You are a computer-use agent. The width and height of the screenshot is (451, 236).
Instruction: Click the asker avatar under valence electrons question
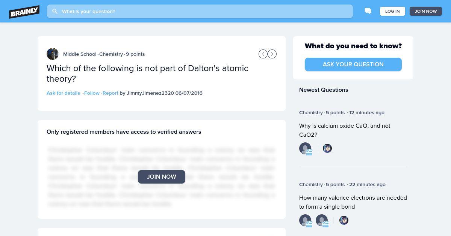(344, 220)
